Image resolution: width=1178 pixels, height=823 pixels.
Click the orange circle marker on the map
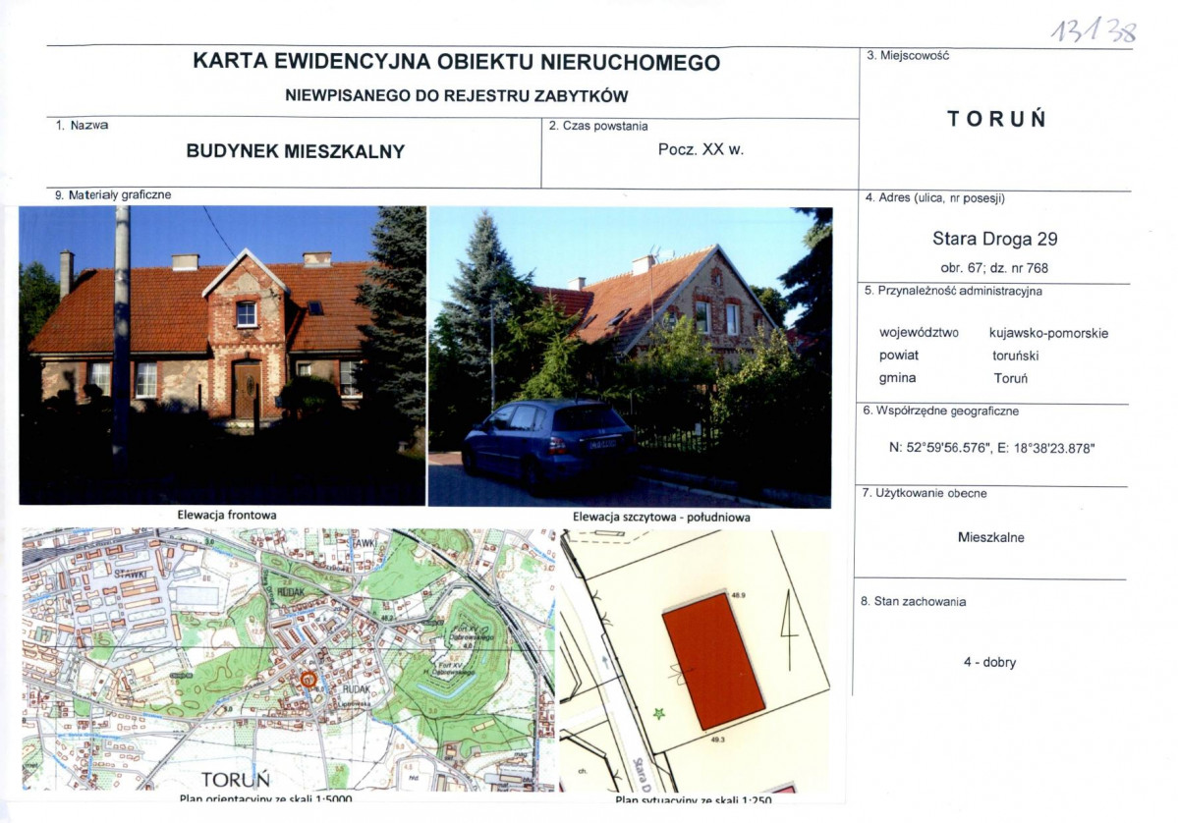pyautogui.click(x=309, y=680)
